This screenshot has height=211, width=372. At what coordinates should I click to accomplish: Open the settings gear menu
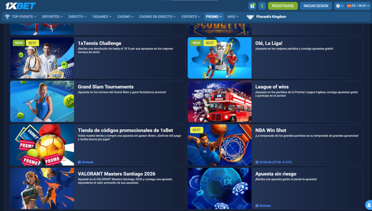pos(339,6)
